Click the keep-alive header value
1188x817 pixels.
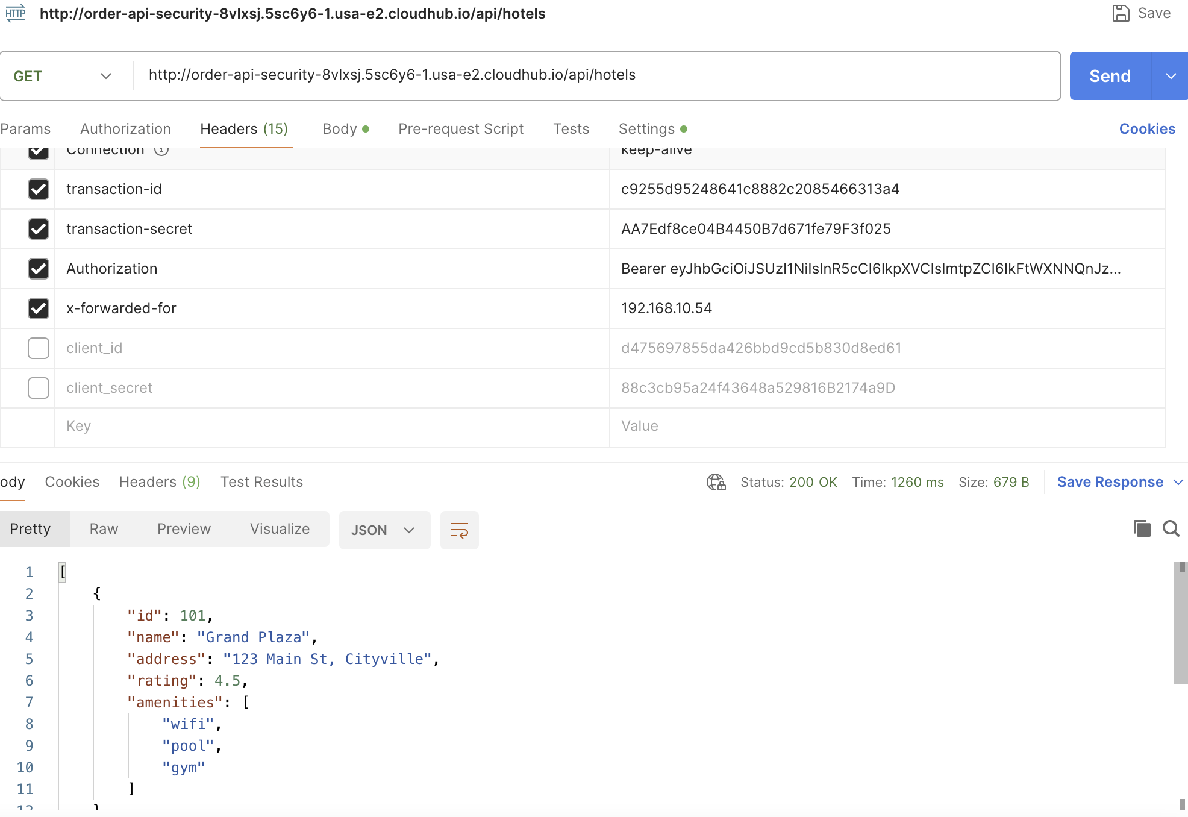(657, 151)
